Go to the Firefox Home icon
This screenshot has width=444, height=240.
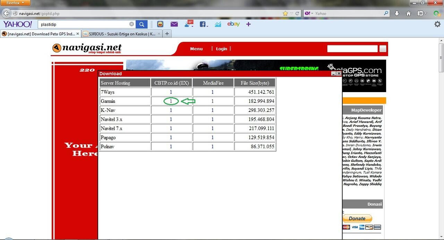tap(409, 14)
